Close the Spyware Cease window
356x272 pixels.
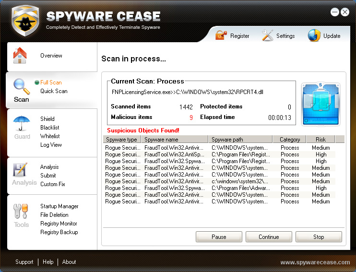point(345,12)
